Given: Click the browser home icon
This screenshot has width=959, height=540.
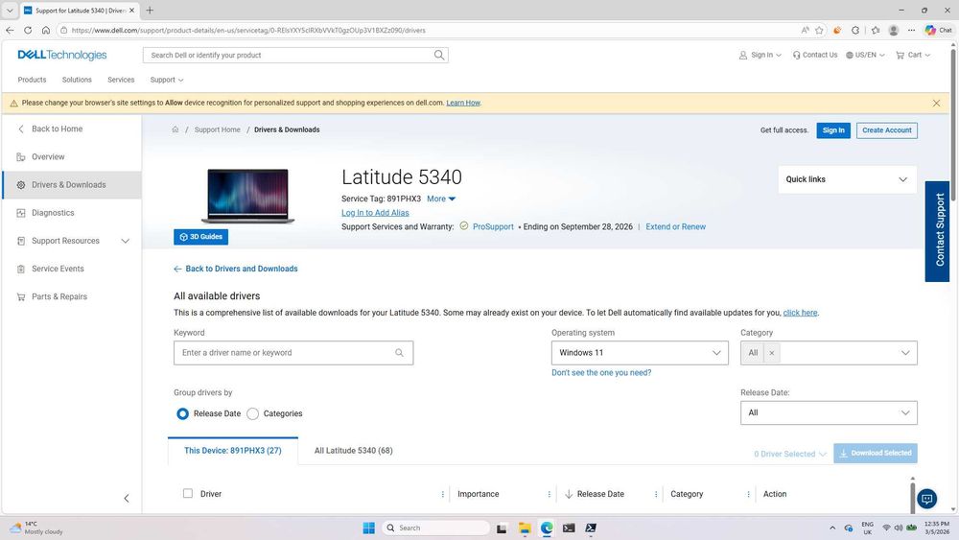Looking at the screenshot, I should [x=46, y=30].
